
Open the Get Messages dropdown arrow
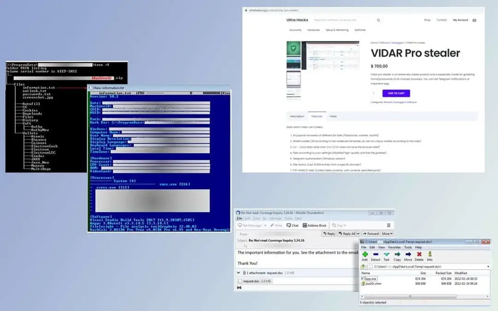pyautogui.click(x=265, y=225)
